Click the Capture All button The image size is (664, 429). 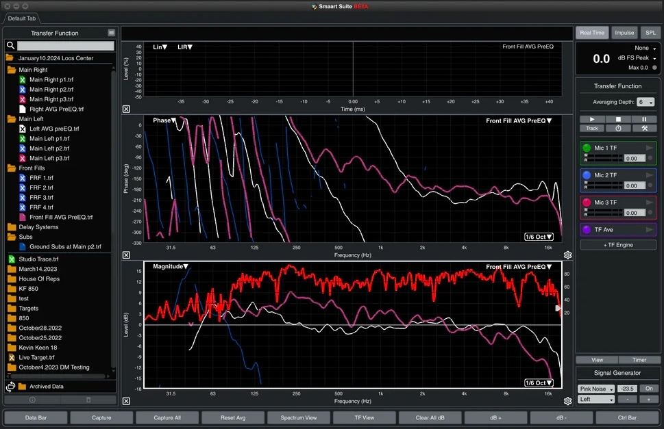167,417
